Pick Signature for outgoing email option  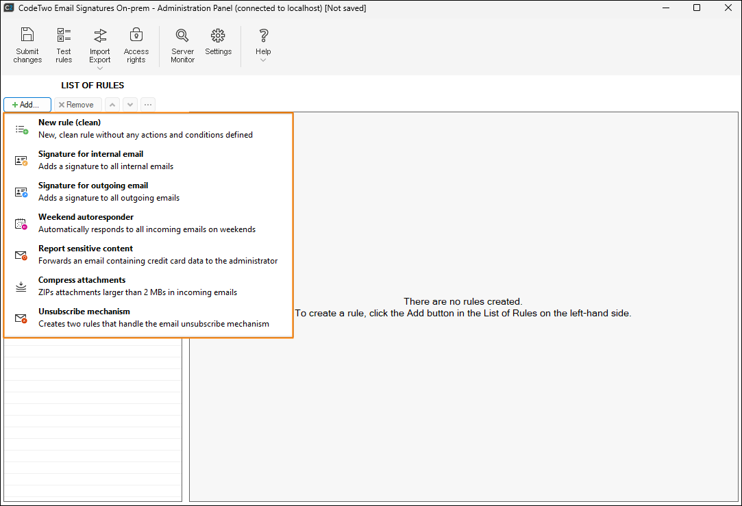(93, 186)
